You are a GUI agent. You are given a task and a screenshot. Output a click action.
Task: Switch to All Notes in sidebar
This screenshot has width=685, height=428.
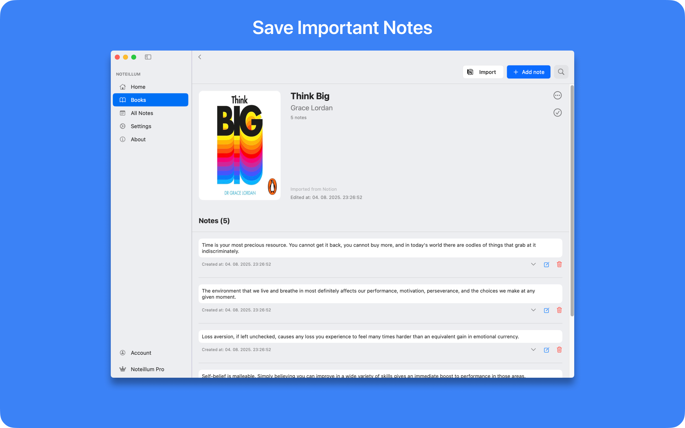(142, 113)
